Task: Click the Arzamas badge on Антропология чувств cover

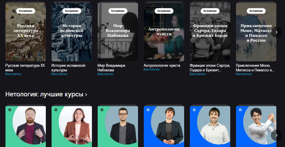Action: click(164, 11)
